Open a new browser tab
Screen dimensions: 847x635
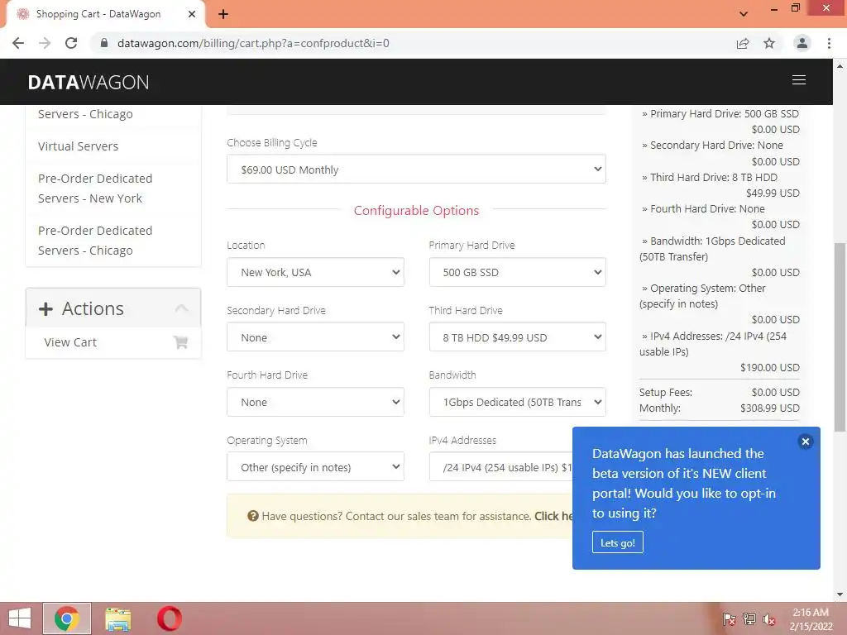point(223,14)
